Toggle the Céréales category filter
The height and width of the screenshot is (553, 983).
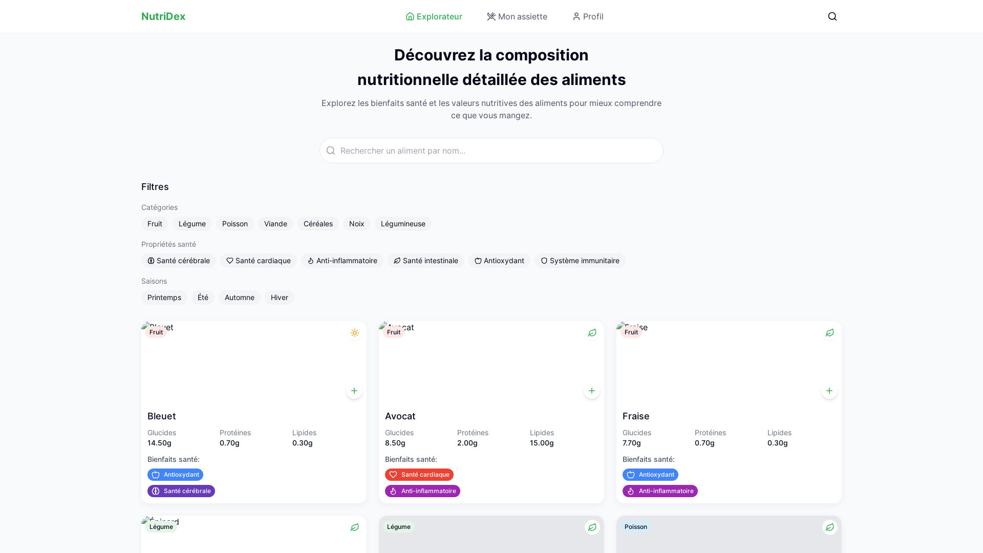(x=318, y=224)
